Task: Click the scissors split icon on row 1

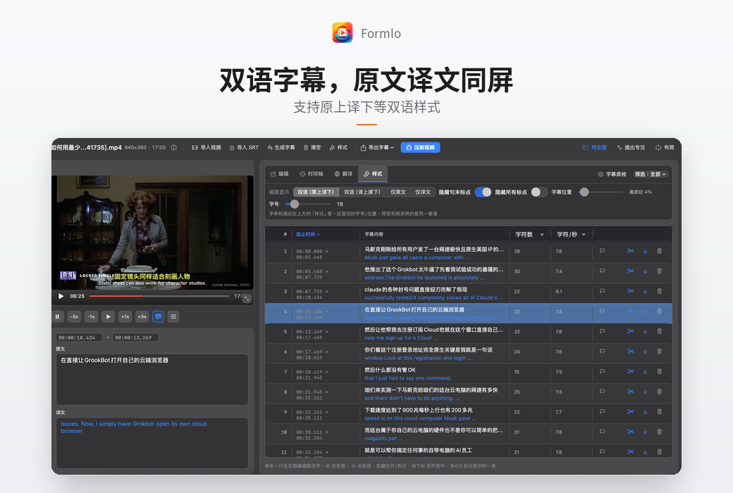Action: [631, 251]
